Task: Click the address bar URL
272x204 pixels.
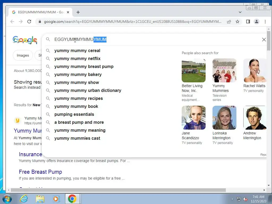Action: point(133,22)
